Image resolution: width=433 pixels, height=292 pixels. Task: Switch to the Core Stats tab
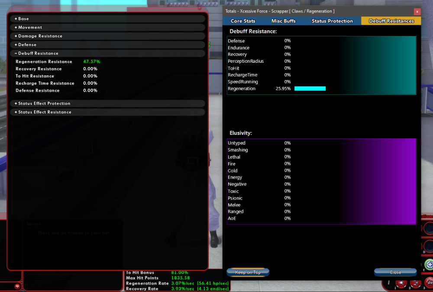click(x=243, y=21)
